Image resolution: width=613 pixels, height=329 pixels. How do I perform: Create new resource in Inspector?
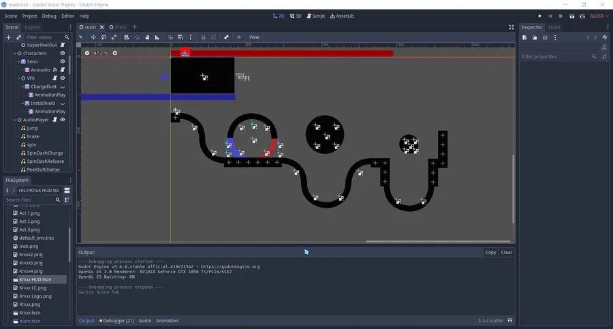pyautogui.click(x=524, y=37)
